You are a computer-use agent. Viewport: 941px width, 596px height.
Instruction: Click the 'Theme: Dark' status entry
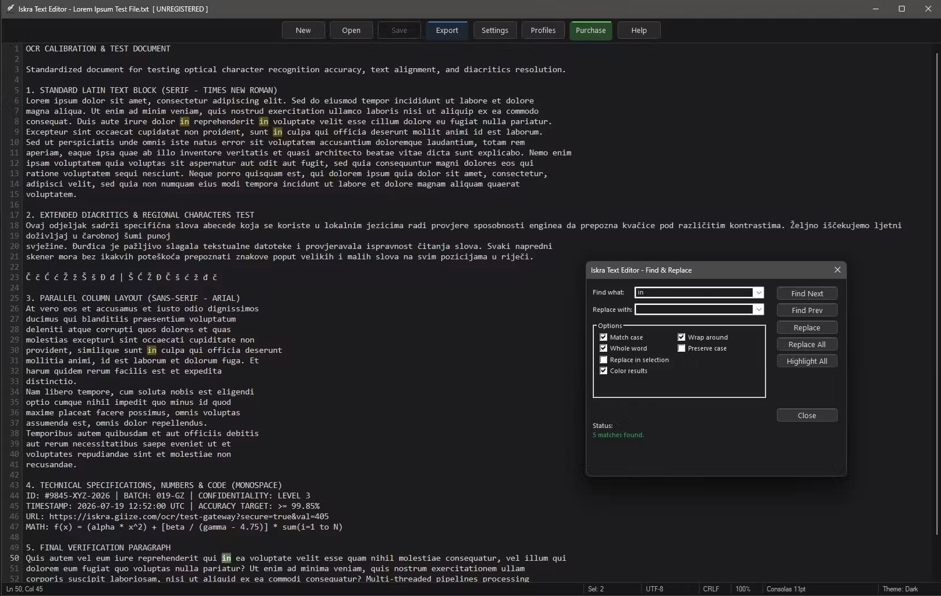tap(900, 589)
